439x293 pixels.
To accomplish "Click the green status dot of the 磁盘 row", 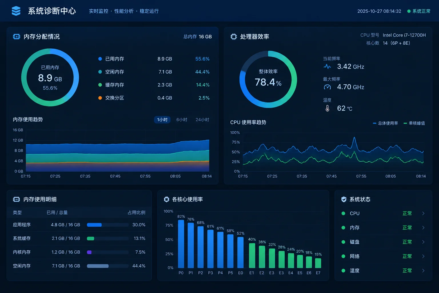I will 344,242.
